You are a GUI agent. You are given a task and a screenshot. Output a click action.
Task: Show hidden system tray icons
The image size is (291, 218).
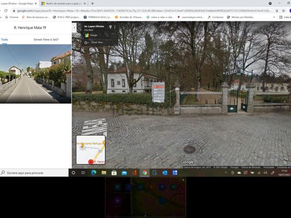[x=226, y=173]
